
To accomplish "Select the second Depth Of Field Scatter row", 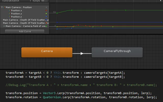I will click(24, 23).
